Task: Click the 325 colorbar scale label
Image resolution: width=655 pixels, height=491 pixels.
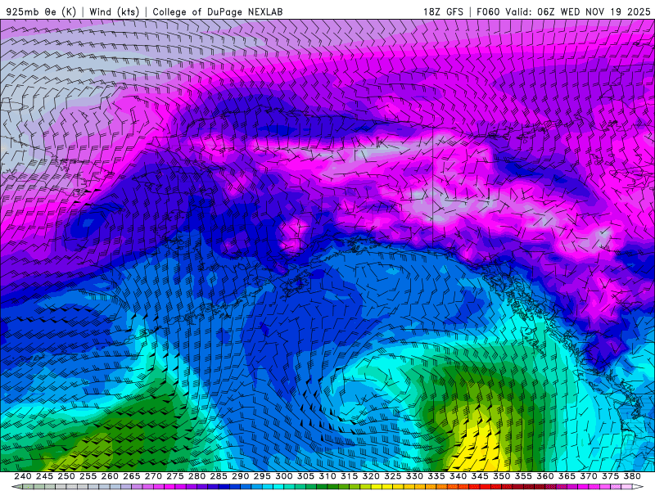Action: (393, 476)
